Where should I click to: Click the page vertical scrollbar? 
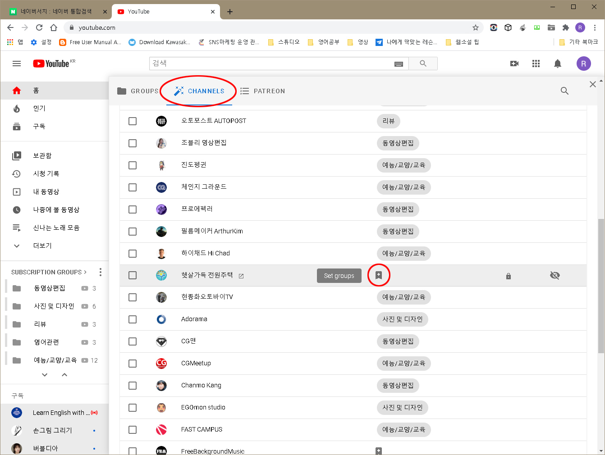tap(601, 286)
